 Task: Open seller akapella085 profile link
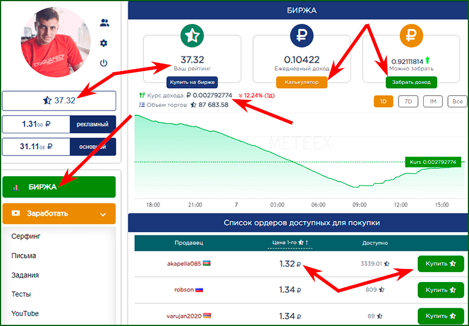click(184, 264)
